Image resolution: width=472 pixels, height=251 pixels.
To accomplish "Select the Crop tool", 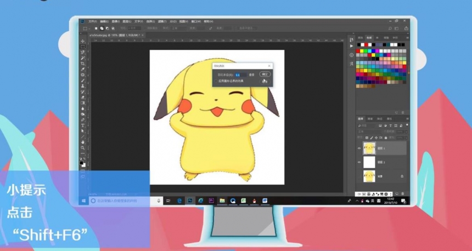I will point(83,64).
